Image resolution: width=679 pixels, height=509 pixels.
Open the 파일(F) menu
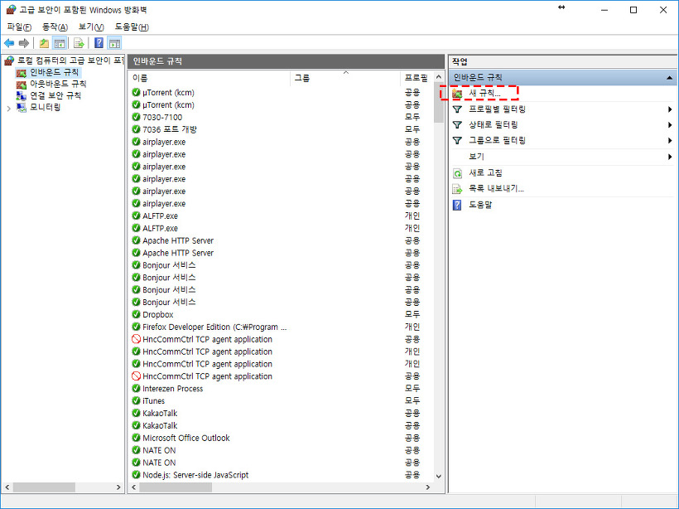click(20, 27)
